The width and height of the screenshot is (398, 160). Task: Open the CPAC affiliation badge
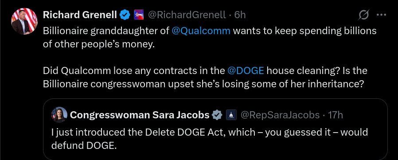[x=139, y=15]
